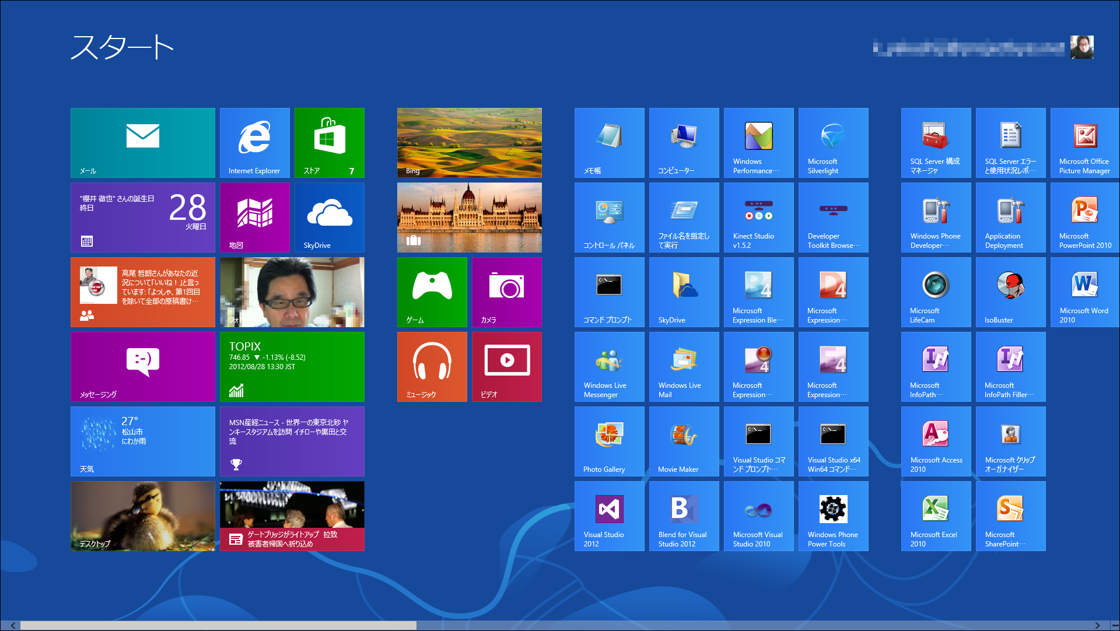Open Control Panel (コントロール パネル)
1120x631 pixels.
coord(610,218)
